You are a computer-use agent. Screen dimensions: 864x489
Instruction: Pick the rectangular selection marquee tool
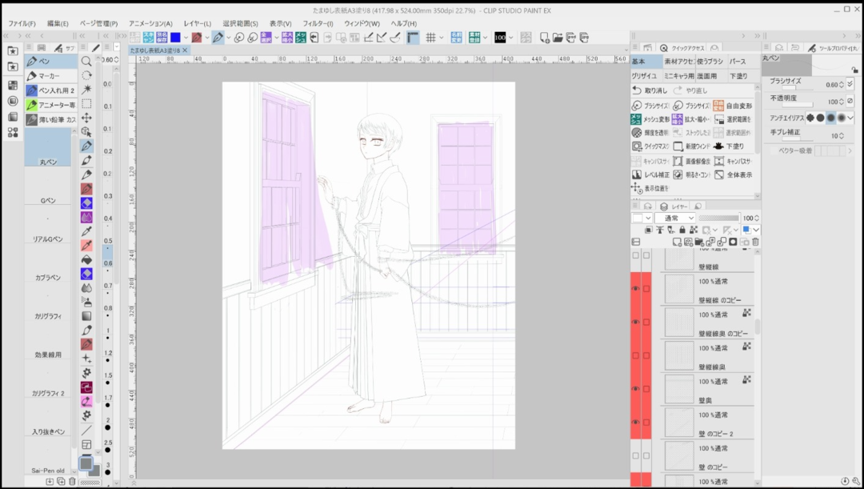[x=86, y=103]
